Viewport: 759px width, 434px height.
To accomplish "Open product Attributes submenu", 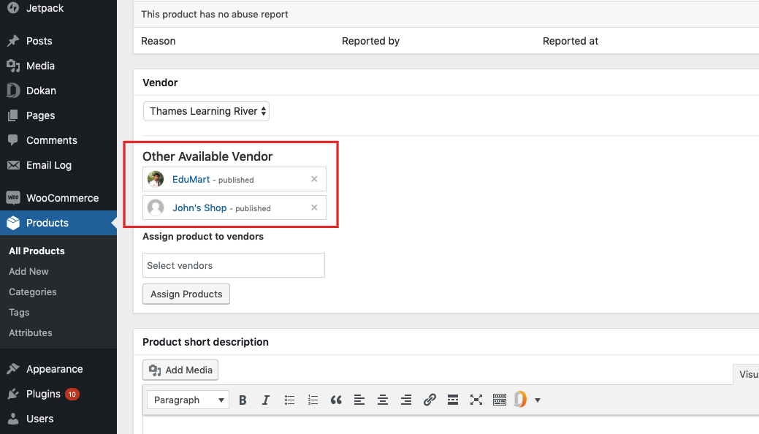I will pos(31,332).
